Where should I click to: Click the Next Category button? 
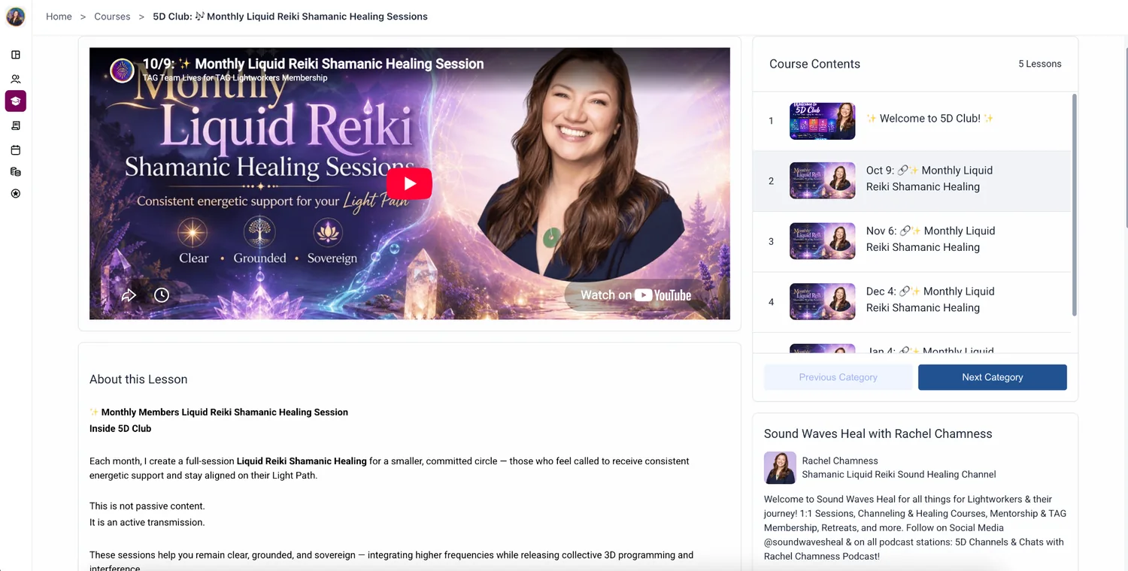993,377
